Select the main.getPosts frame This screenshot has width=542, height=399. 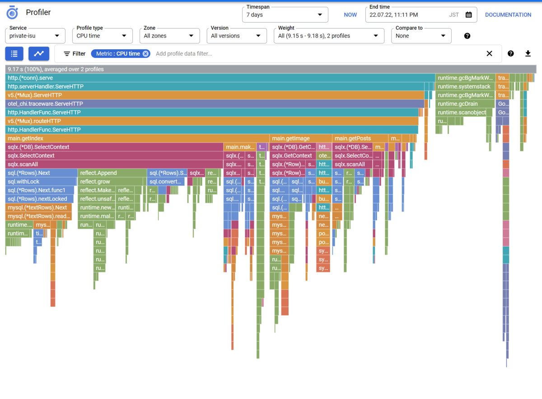[x=360, y=138]
